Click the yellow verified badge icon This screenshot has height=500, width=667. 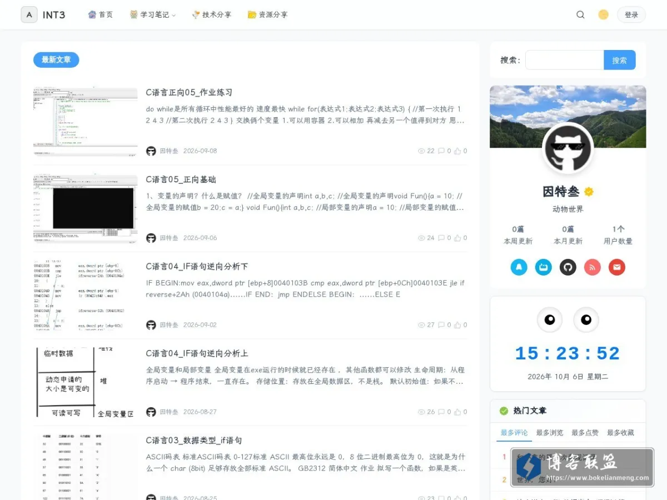589,192
